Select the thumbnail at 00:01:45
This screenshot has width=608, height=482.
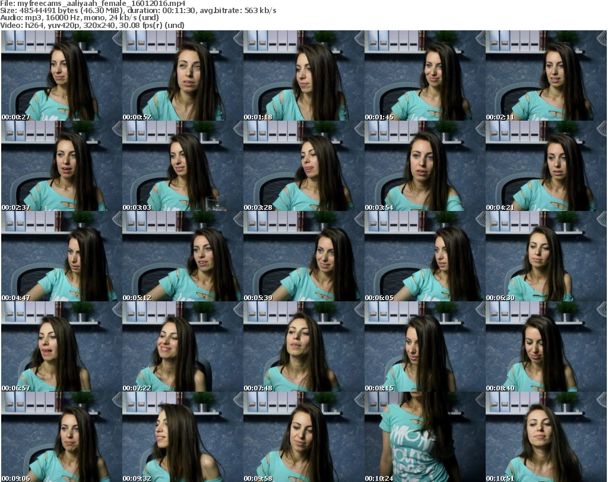click(x=425, y=75)
